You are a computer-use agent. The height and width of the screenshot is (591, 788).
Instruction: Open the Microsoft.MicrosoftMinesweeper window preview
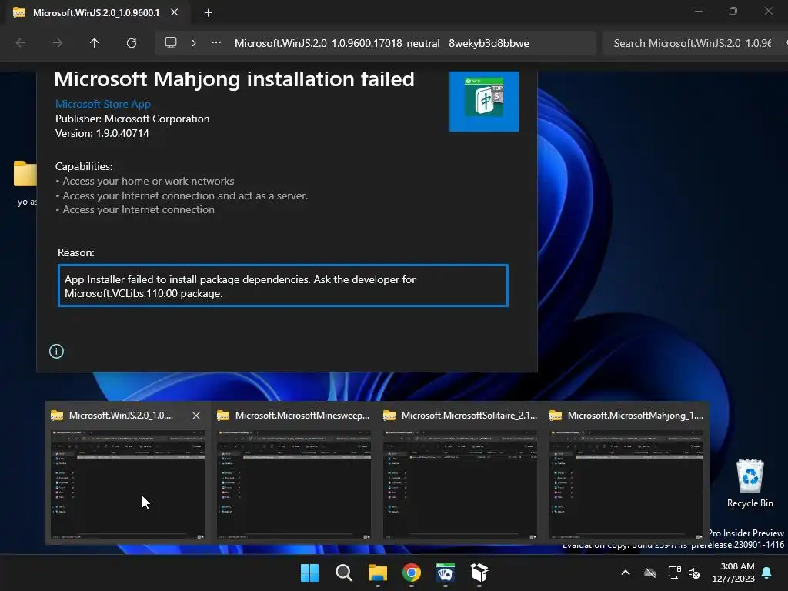294,485
